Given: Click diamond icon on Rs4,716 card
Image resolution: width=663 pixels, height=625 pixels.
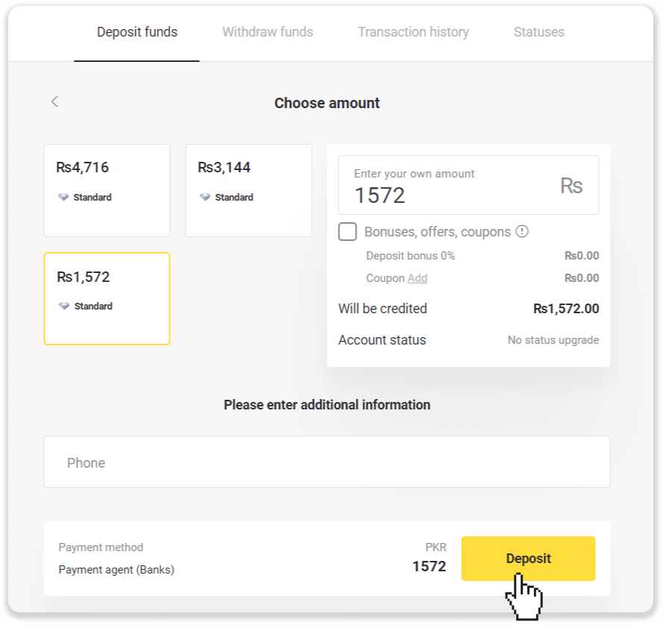Looking at the screenshot, I should (x=63, y=198).
